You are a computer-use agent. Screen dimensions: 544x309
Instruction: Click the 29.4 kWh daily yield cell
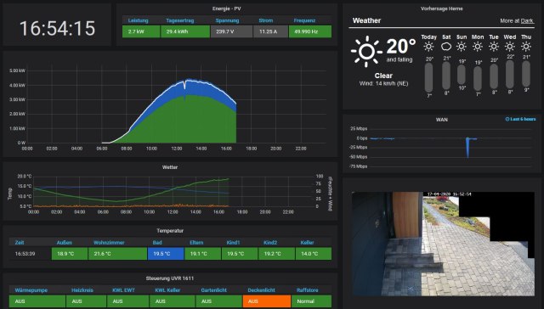(185, 31)
